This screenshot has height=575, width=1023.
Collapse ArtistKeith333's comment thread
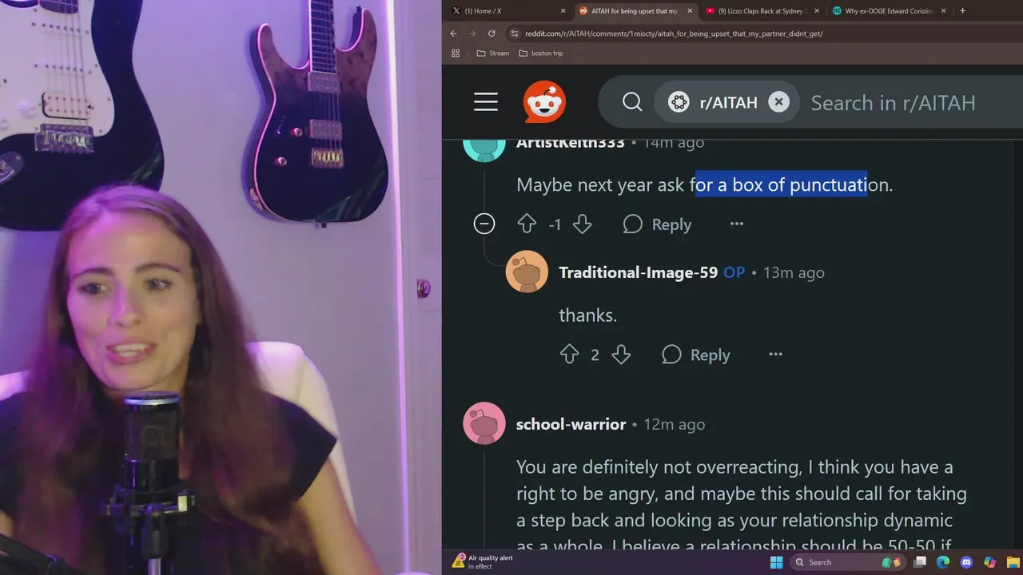point(484,224)
